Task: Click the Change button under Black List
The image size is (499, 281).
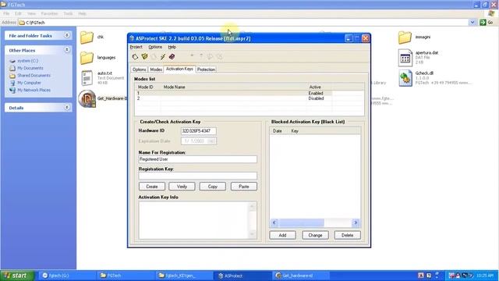Action: pos(315,235)
